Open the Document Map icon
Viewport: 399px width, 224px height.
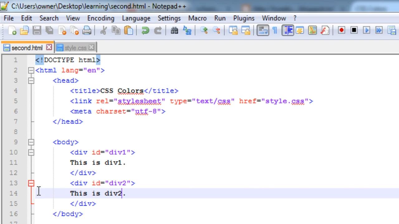pos(312,30)
